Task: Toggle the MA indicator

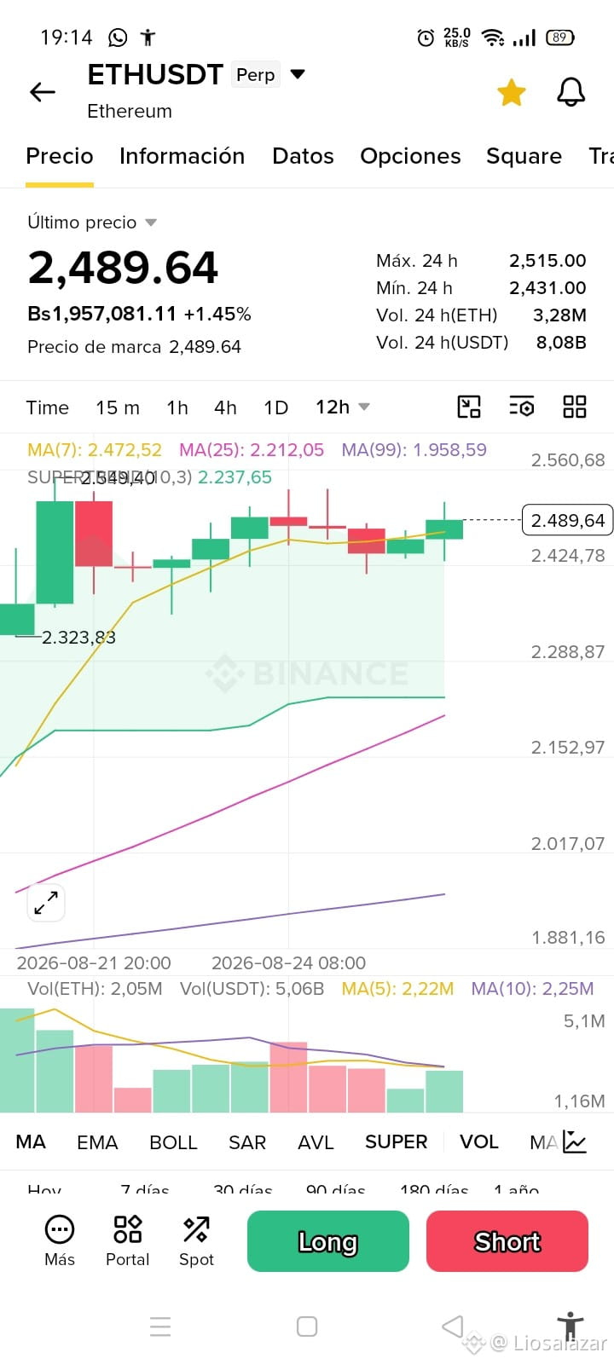Action: pos(31,1141)
